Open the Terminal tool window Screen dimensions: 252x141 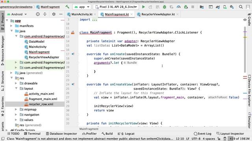coord(32,134)
